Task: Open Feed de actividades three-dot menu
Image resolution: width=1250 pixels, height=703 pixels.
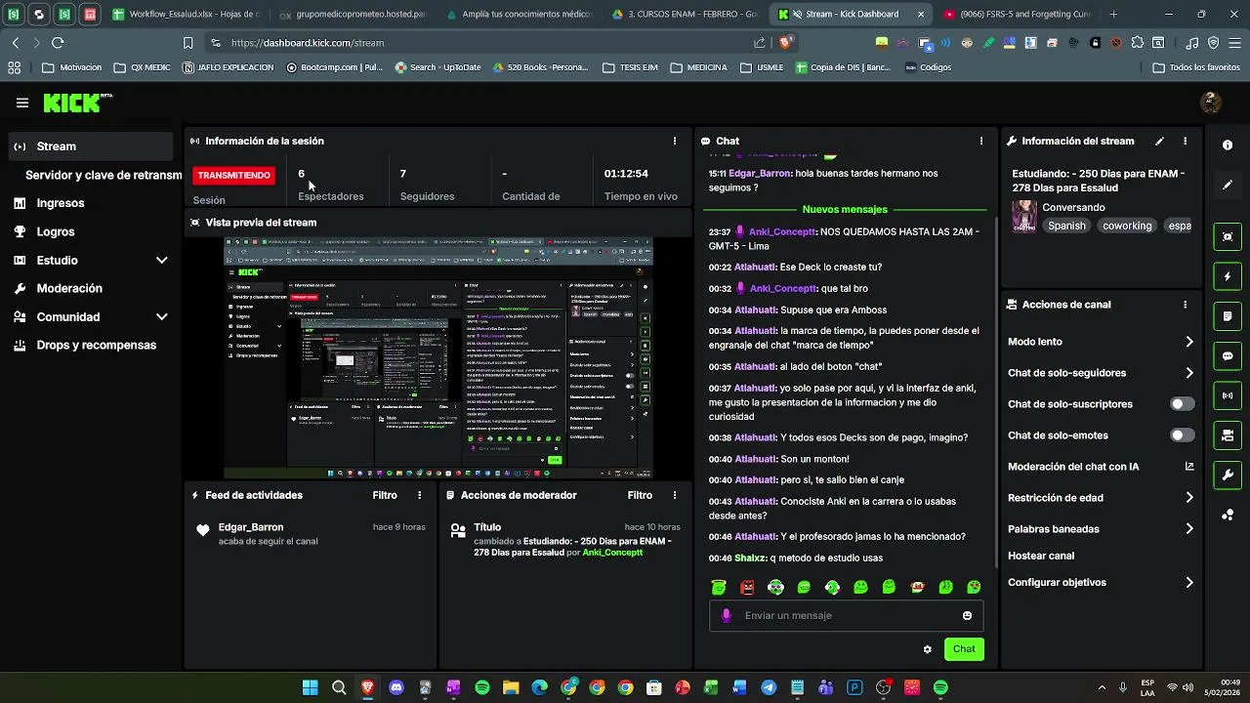Action: tap(420, 495)
